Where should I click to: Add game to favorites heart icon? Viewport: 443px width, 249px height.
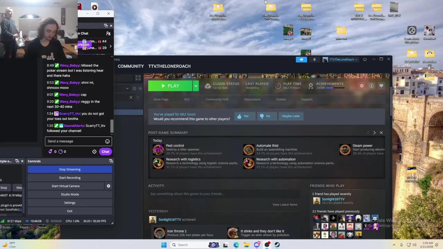point(381,86)
